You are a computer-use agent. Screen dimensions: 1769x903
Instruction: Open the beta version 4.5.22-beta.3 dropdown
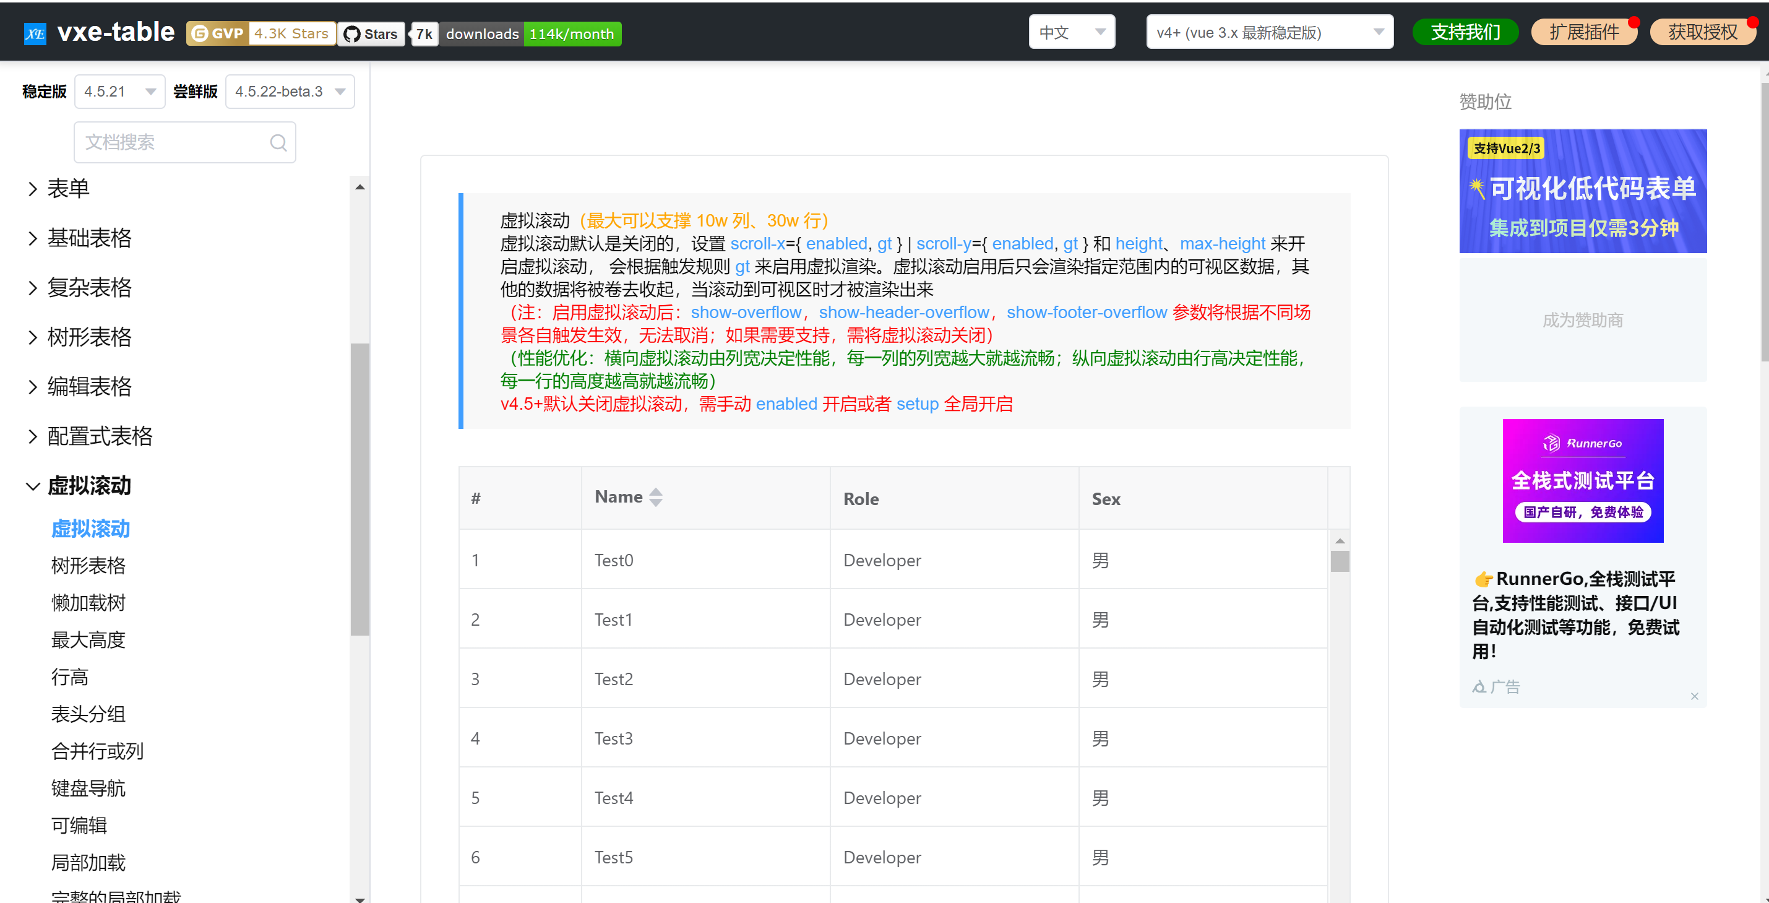290,92
